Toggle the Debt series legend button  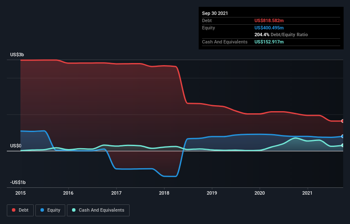(20, 210)
